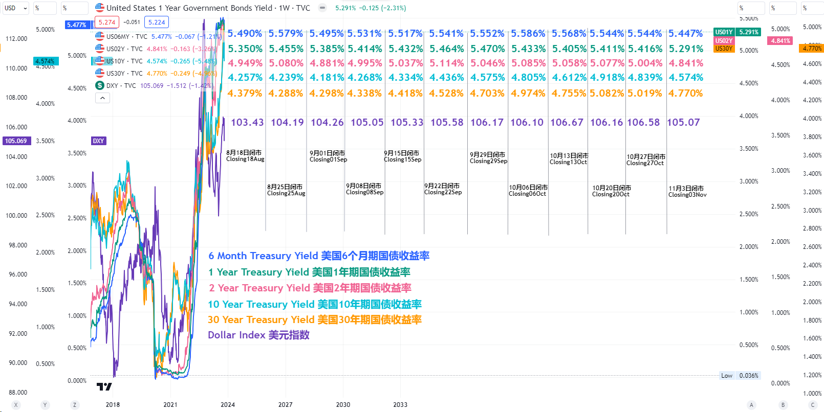
Task: Click the orange 4.770% price tag
Action: [x=812, y=48]
